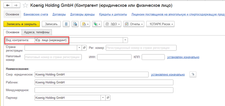Open the open-form icon beside Страна регистрации

[84, 48]
